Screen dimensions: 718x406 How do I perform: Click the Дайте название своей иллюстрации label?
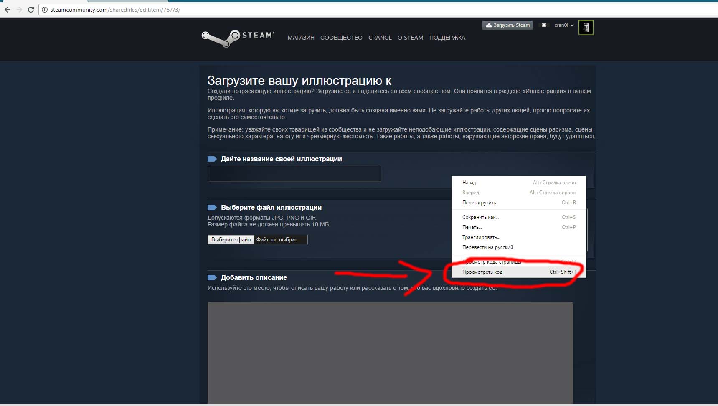(282, 159)
